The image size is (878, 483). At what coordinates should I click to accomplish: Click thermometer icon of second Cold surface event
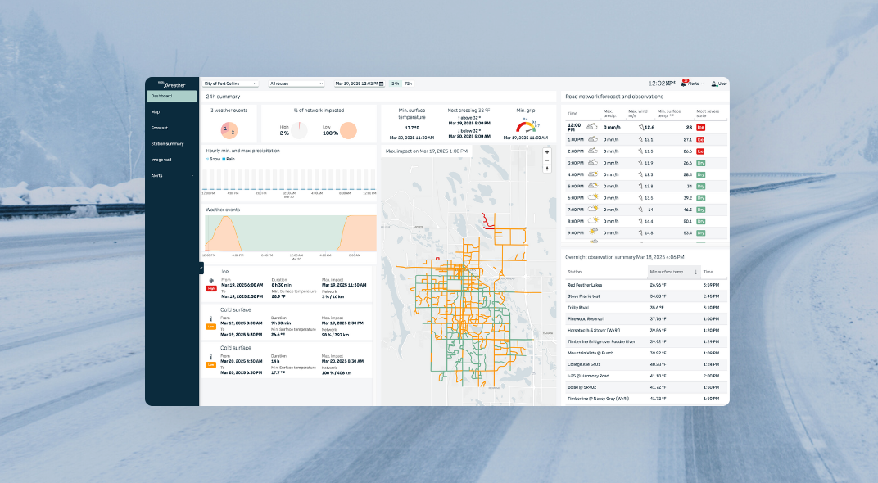[211, 356]
